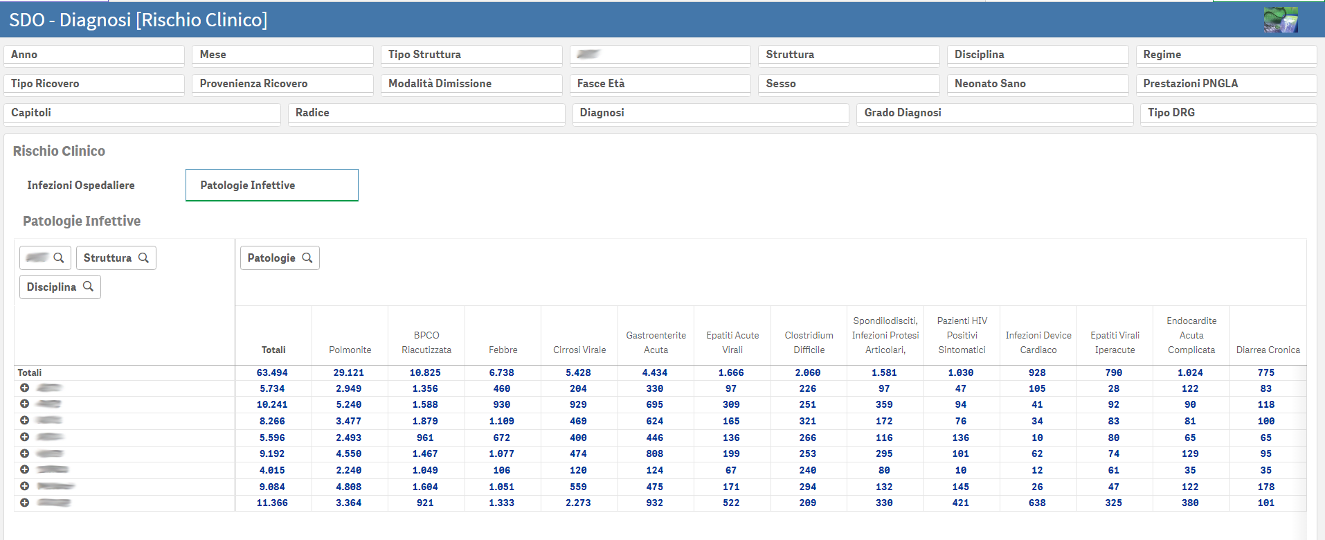
Task: Click the cell value 2.273
Action: pyautogui.click(x=578, y=503)
